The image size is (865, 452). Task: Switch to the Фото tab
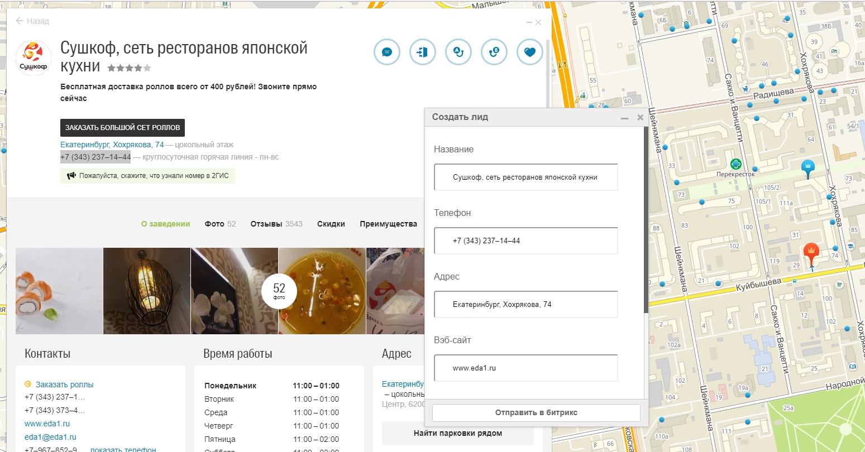[220, 224]
